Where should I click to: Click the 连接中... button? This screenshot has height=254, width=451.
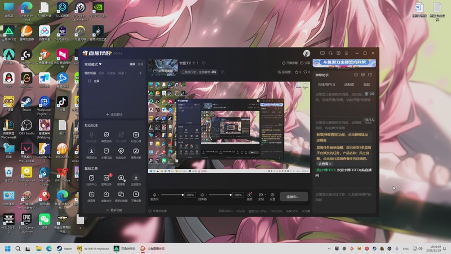point(294,196)
